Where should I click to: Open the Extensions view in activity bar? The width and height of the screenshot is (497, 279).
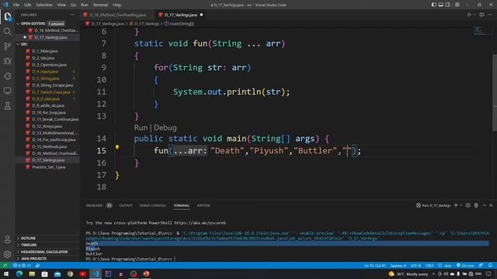[x=7, y=76]
